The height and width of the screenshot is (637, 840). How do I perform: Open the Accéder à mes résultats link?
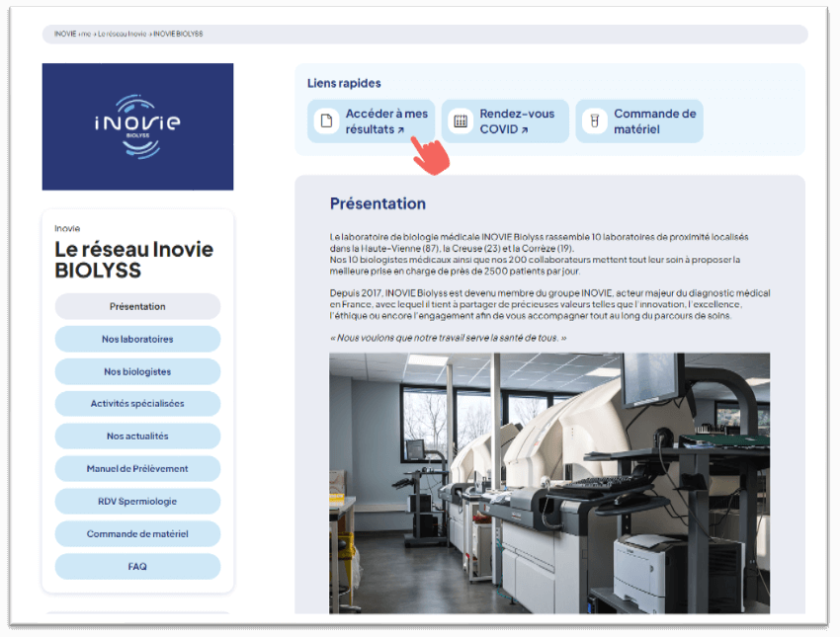pyautogui.click(x=371, y=120)
